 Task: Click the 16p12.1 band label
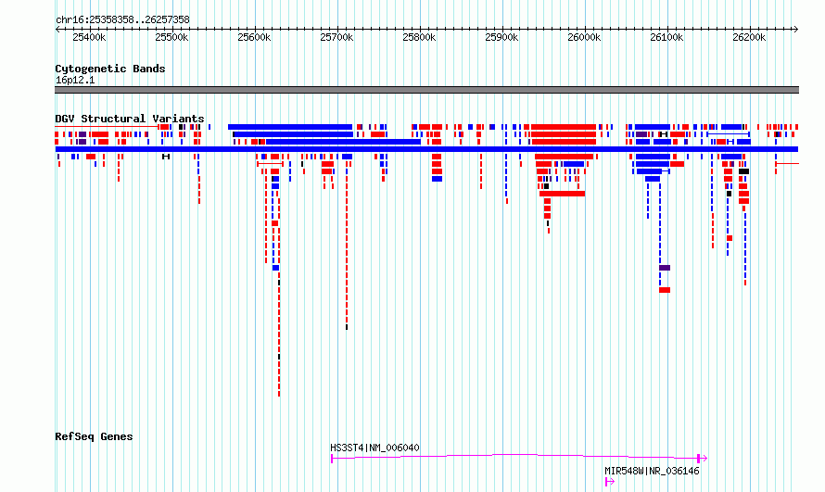coord(75,80)
